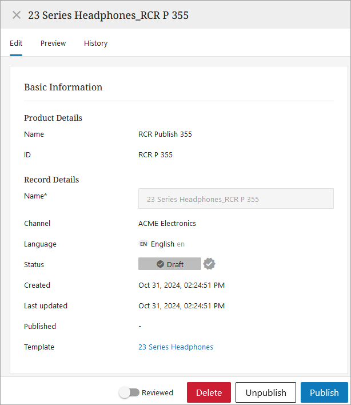Close the record editor panel
This screenshot has width=351, height=405.
[x=17, y=15]
